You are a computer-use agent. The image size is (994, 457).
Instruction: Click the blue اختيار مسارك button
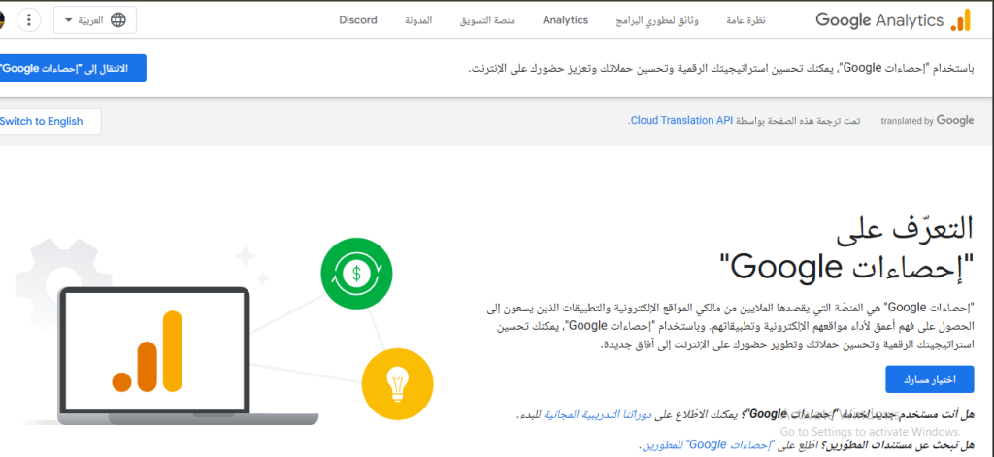929,379
